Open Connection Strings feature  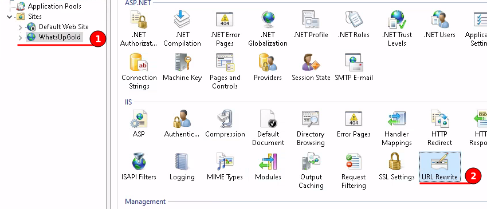click(139, 71)
